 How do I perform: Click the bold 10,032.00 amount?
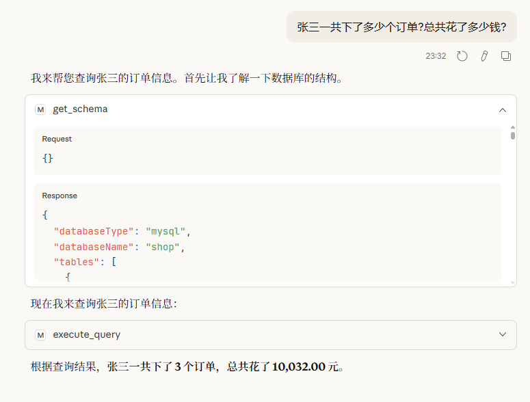click(x=298, y=366)
